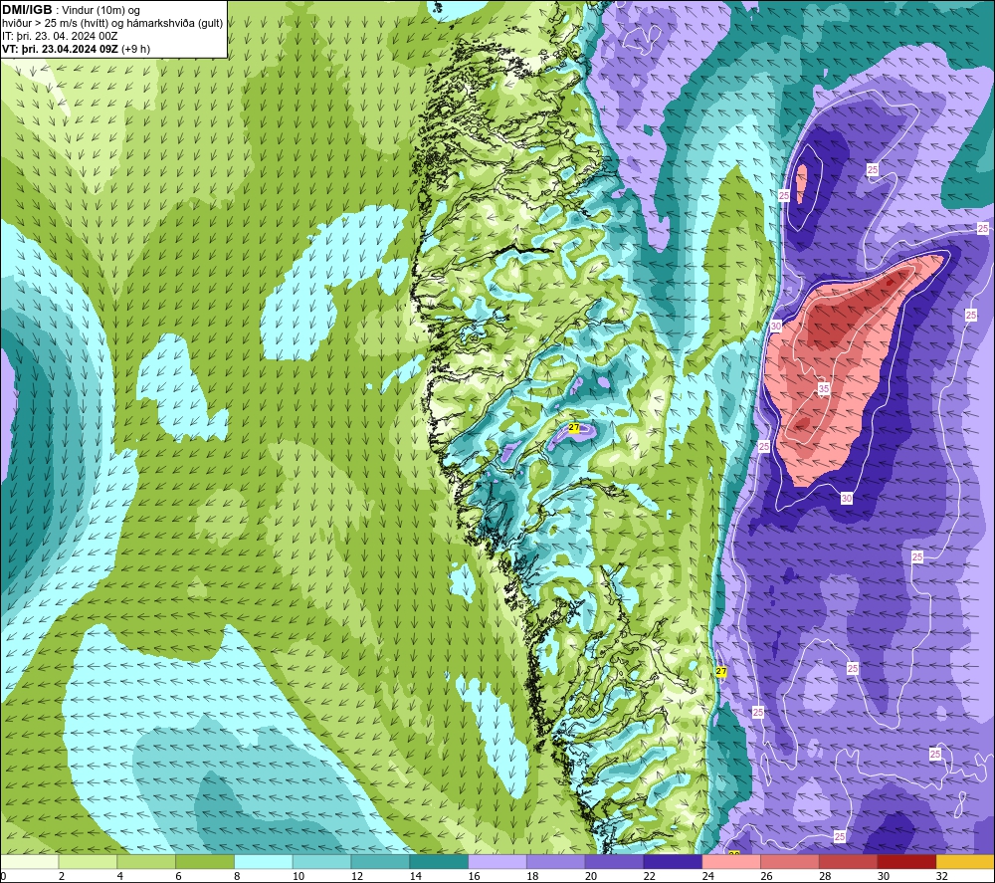
Task: Pick the legend swatch between 10 and 12
Action: (x=321, y=861)
